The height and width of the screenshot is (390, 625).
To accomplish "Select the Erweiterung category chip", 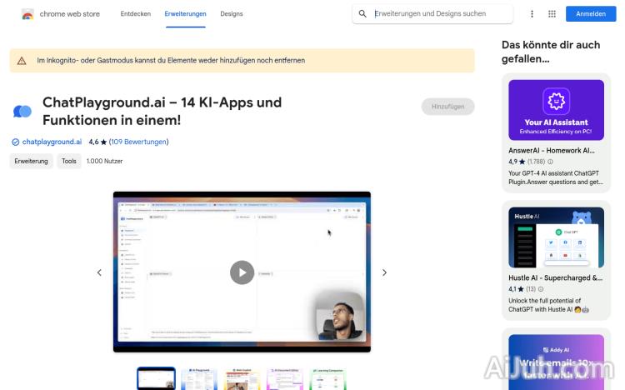I will pos(32,162).
